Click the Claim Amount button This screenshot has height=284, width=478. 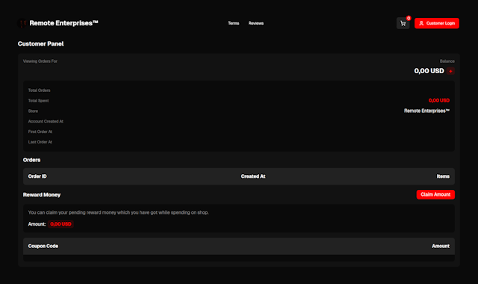point(435,194)
